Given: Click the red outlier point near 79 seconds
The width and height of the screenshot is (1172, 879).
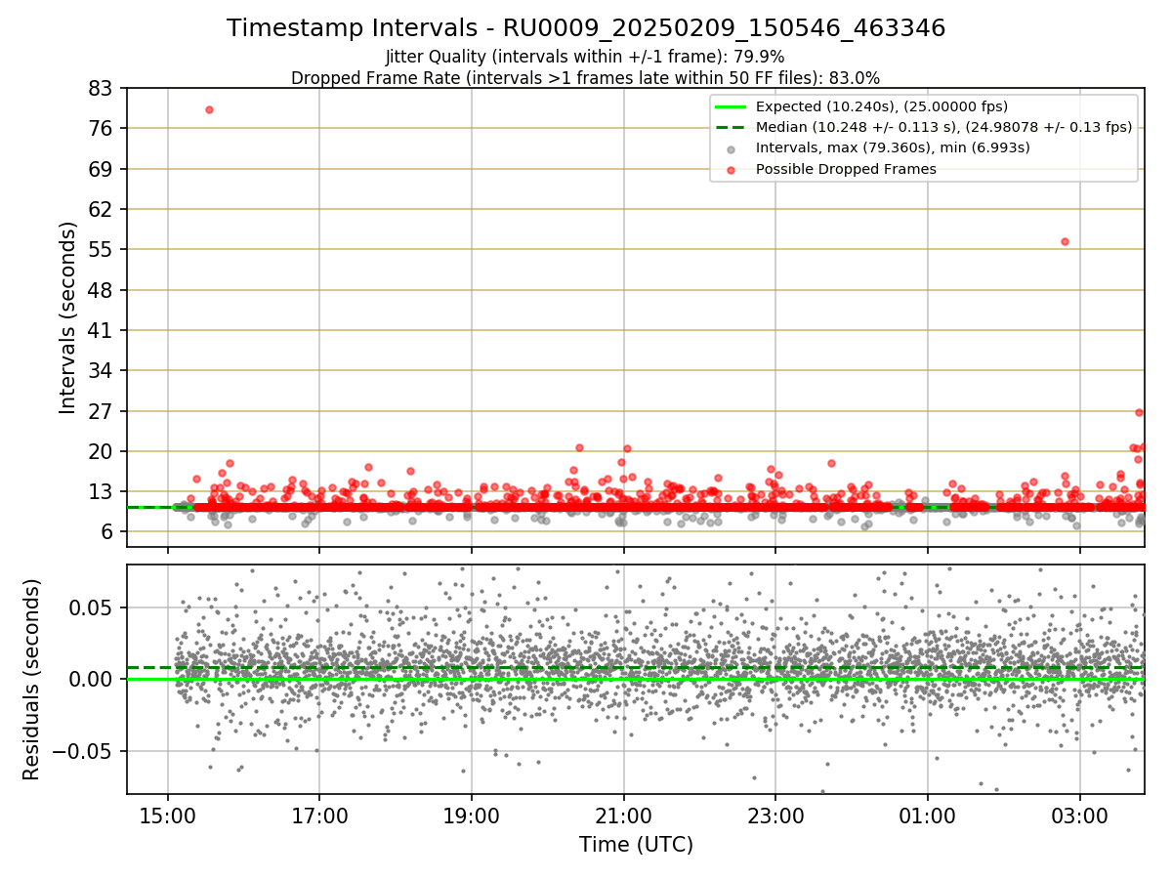Looking at the screenshot, I should 209,109.
